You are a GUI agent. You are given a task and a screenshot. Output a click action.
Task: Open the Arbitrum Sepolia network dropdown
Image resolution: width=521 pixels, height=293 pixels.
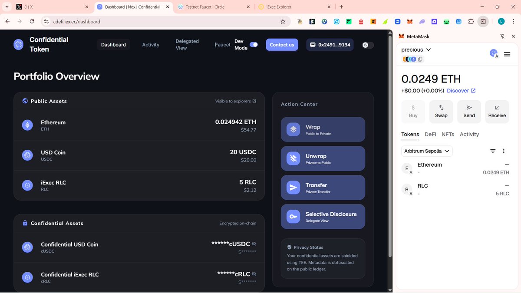click(427, 151)
